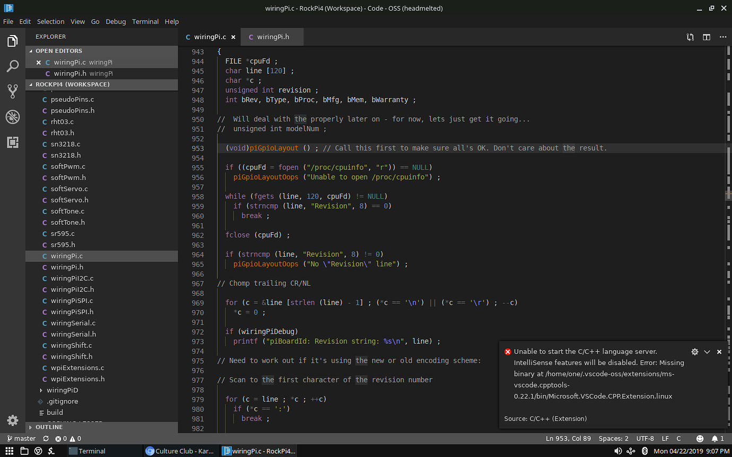Open the master branch selector in status bar
Screen dimensions: 732x457
click(21, 438)
